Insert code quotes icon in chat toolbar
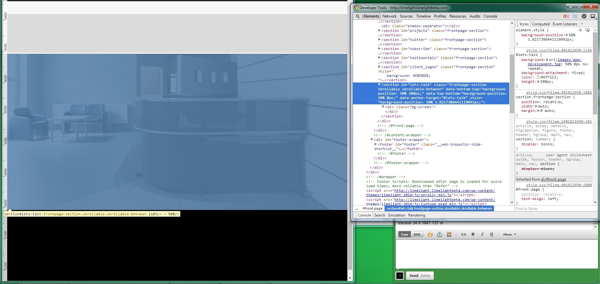600x284 pixels. point(464,234)
